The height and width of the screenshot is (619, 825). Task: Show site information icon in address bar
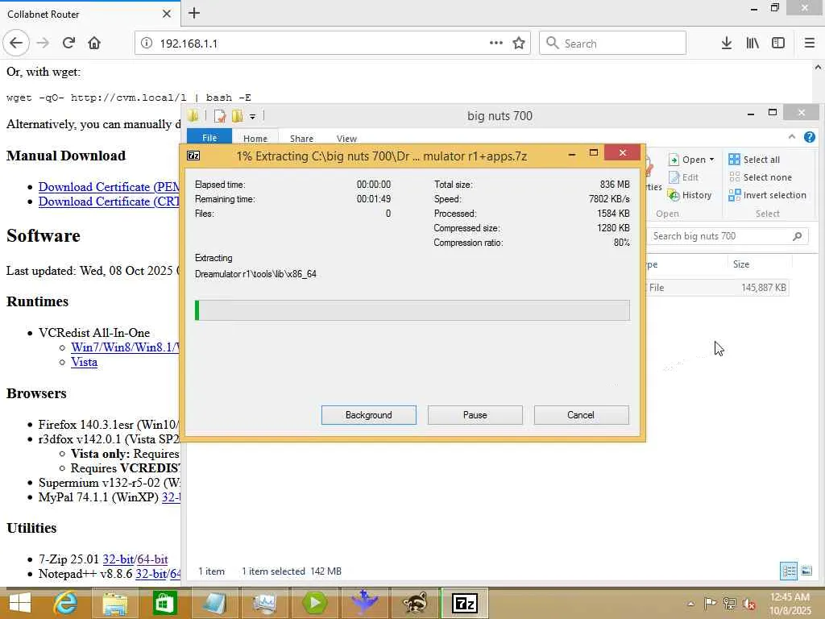(147, 44)
